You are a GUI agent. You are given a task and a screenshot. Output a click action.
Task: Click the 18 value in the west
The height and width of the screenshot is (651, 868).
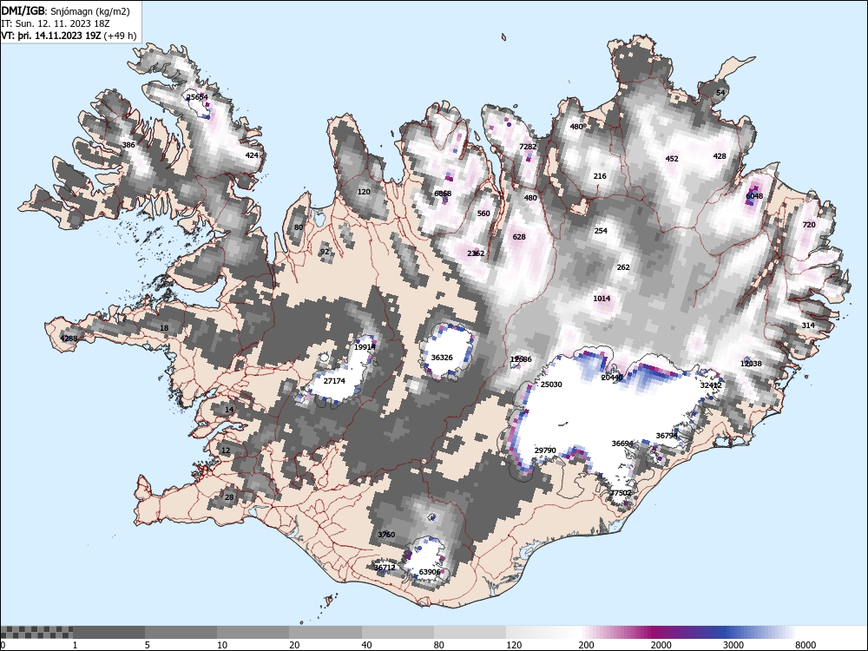click(x=164, y=328)
